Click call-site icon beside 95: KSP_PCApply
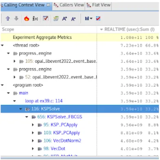This screenshot has width=160, height=160. click(40, 125)
